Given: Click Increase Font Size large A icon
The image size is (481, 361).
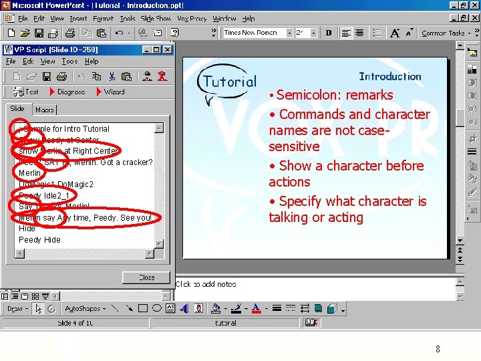Looking at the screenshot, I should [395, 33].
